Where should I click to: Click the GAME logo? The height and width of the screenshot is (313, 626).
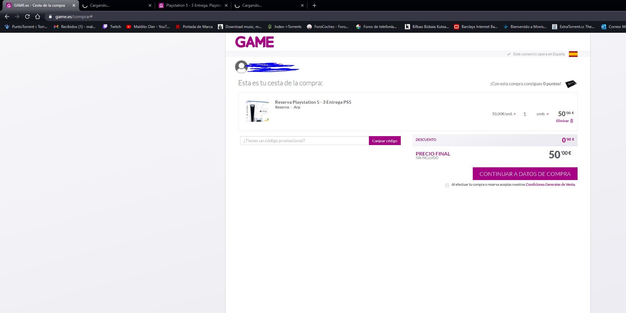click(x=255, y=42)
